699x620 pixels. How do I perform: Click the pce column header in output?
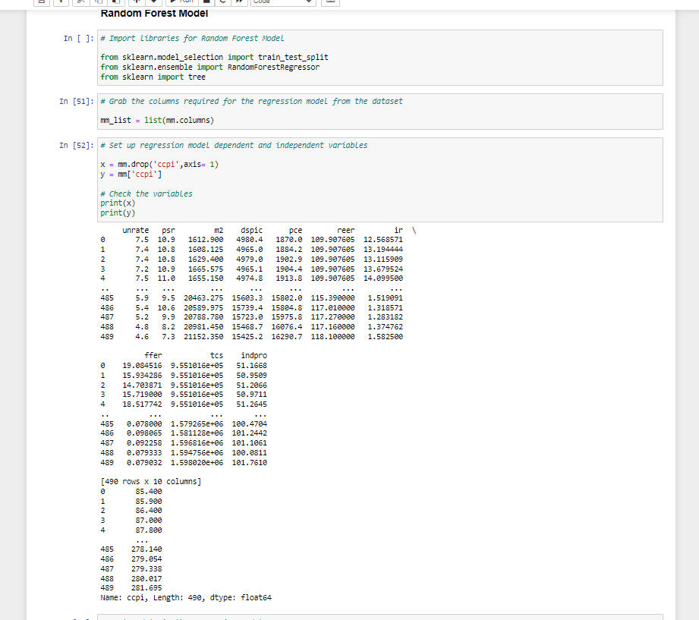click(x=295, y=231)
